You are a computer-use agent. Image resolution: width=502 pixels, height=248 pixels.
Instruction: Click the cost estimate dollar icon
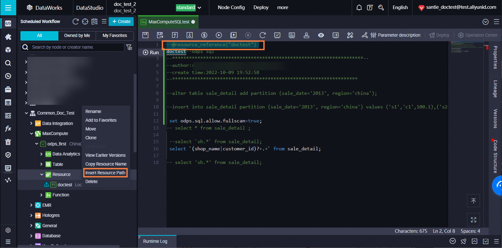204,35
